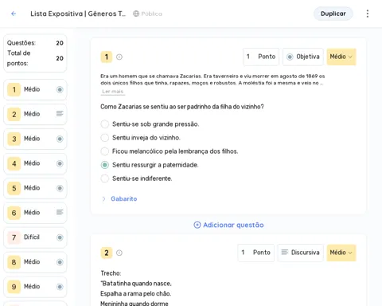Edit the points field of question 2
The image size is (382, 306).
[255, 253]
